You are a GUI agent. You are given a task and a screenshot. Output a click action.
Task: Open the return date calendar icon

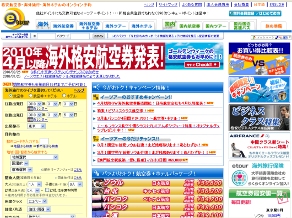click(30, 120)
